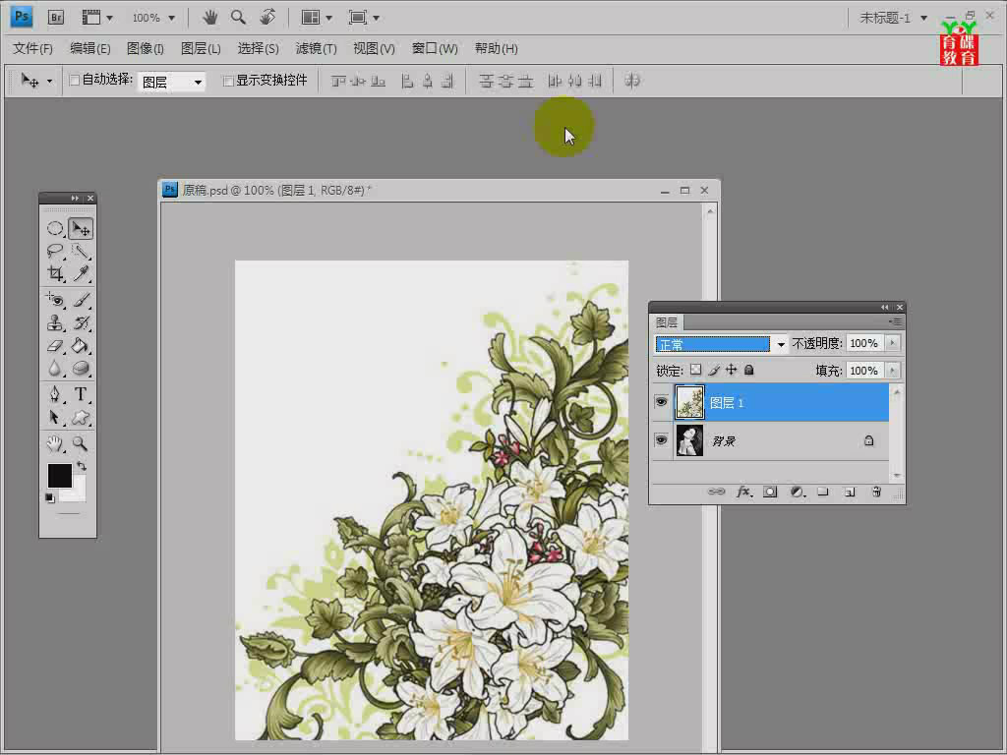Open the 图层(L) menu
This screenshot has height=755, width=1007.
pyautogui.click(x=201, y=49)
